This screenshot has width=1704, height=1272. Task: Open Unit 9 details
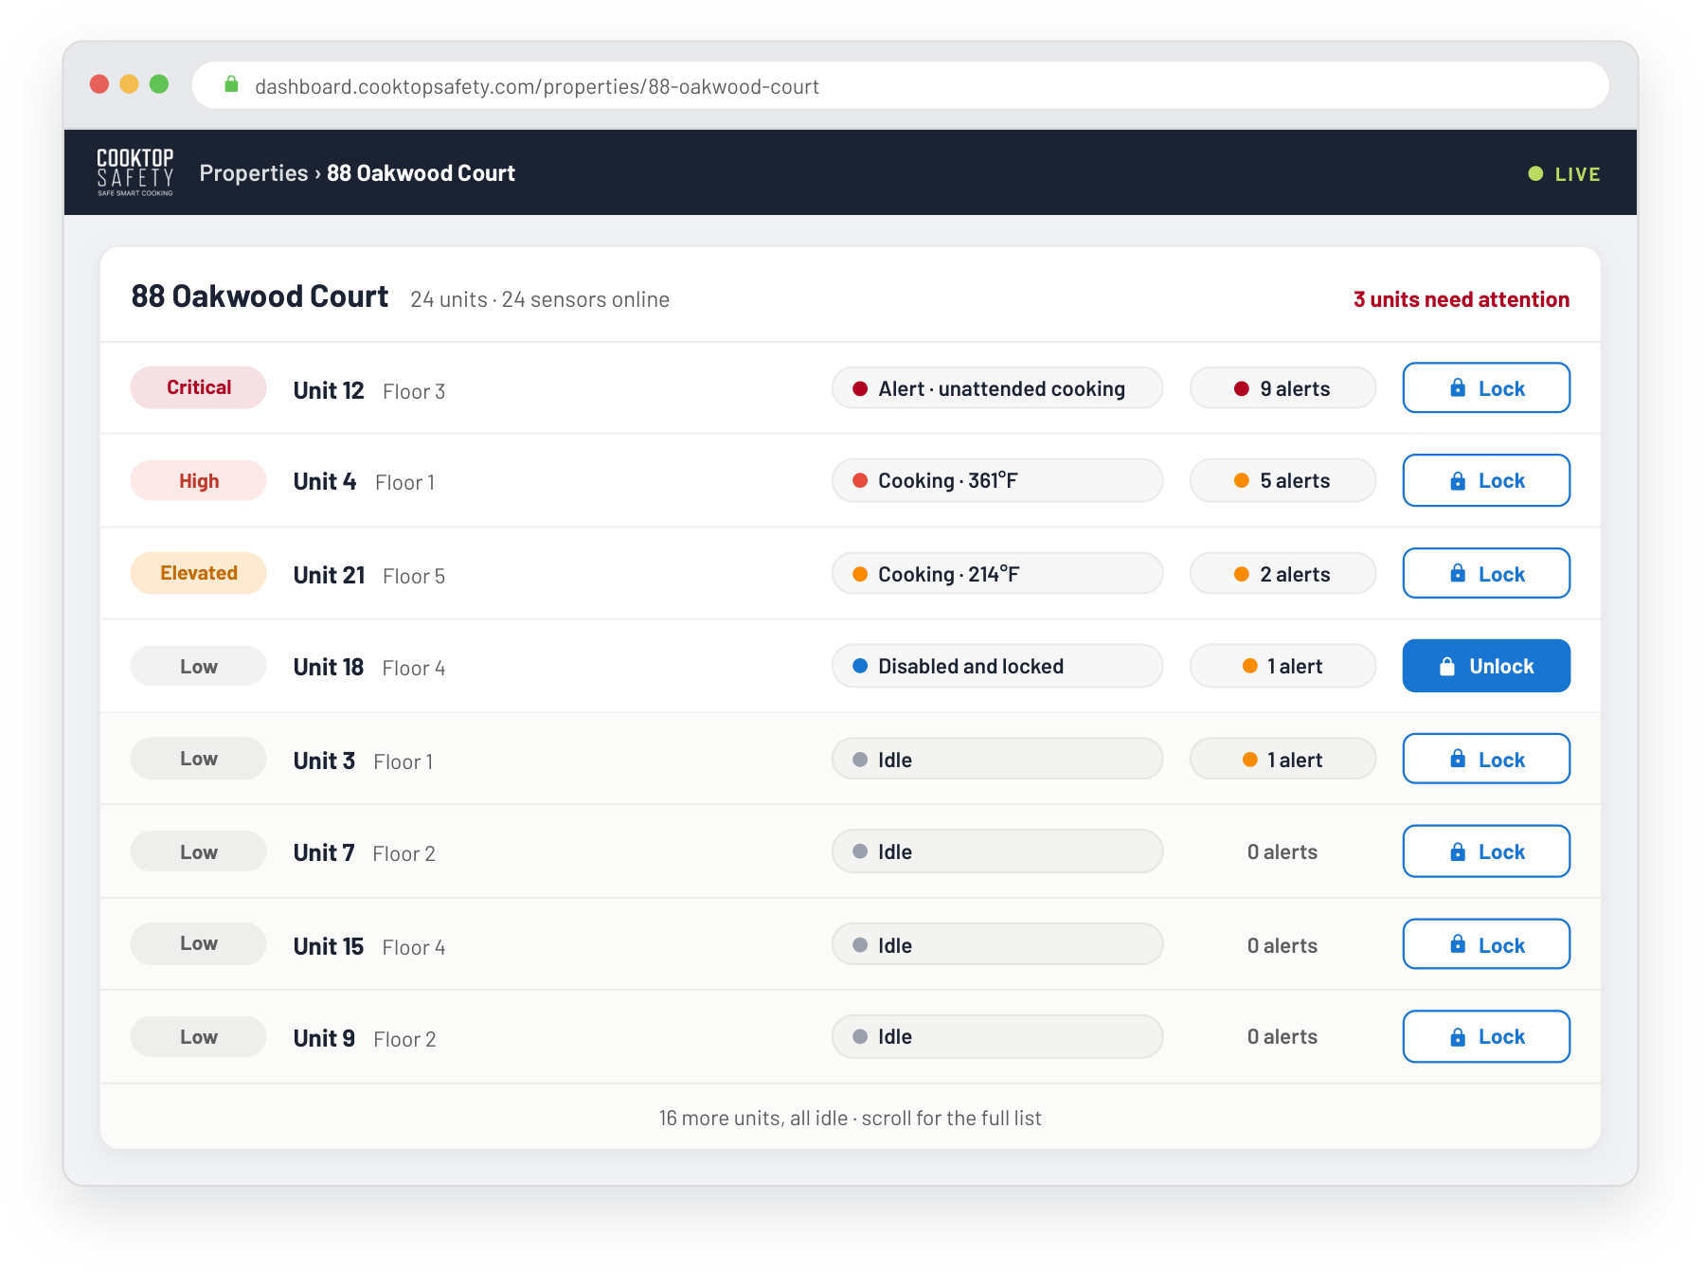point(324,1038)
